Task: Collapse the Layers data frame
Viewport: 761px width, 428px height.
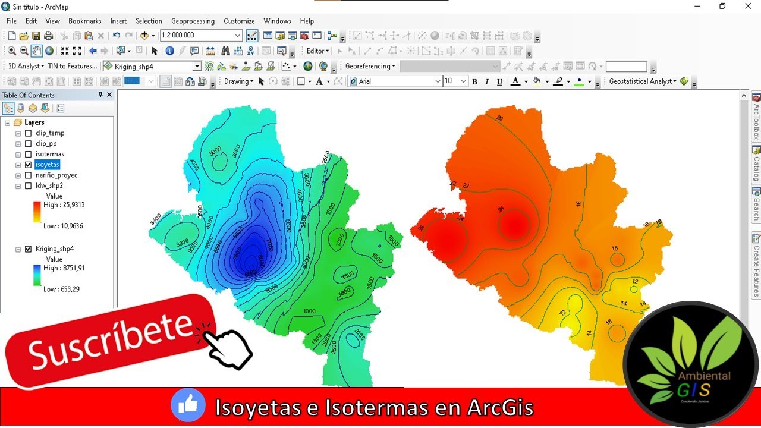Action: [x=7, y=122]
